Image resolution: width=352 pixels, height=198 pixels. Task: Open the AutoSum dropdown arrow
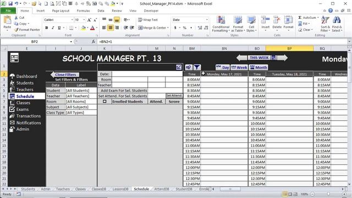[x=318, y=18]
